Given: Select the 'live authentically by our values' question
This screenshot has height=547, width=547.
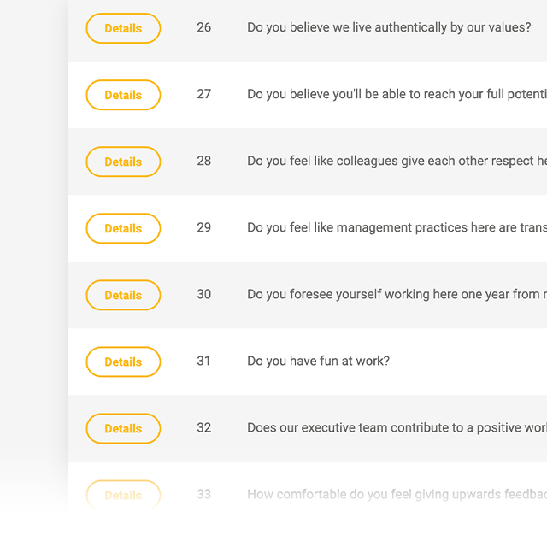Looking at the screenshot, I should (x=389, y=27).
